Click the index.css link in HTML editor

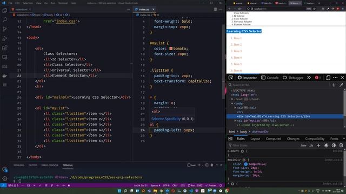(x=66, y=22)
